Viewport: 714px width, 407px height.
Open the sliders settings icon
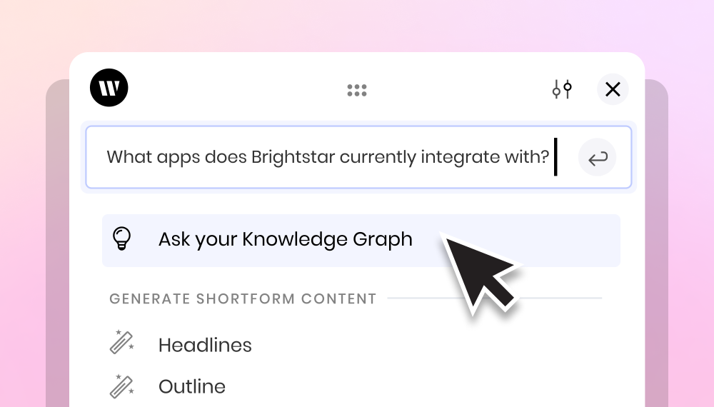click(x=563, y=89)
